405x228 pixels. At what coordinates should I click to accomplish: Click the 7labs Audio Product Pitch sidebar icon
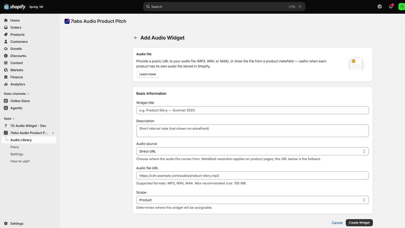tap(6, 133)
